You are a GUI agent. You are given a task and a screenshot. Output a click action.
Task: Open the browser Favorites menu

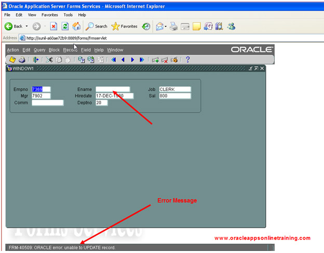pyautogui.click(x=50, y=15)
